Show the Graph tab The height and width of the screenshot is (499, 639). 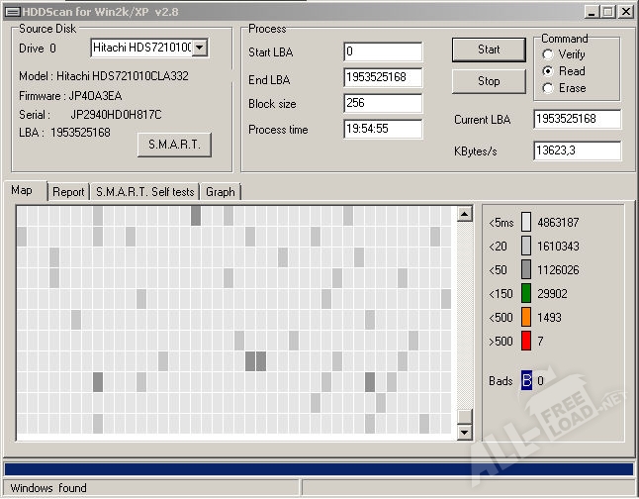pos(221,192)
